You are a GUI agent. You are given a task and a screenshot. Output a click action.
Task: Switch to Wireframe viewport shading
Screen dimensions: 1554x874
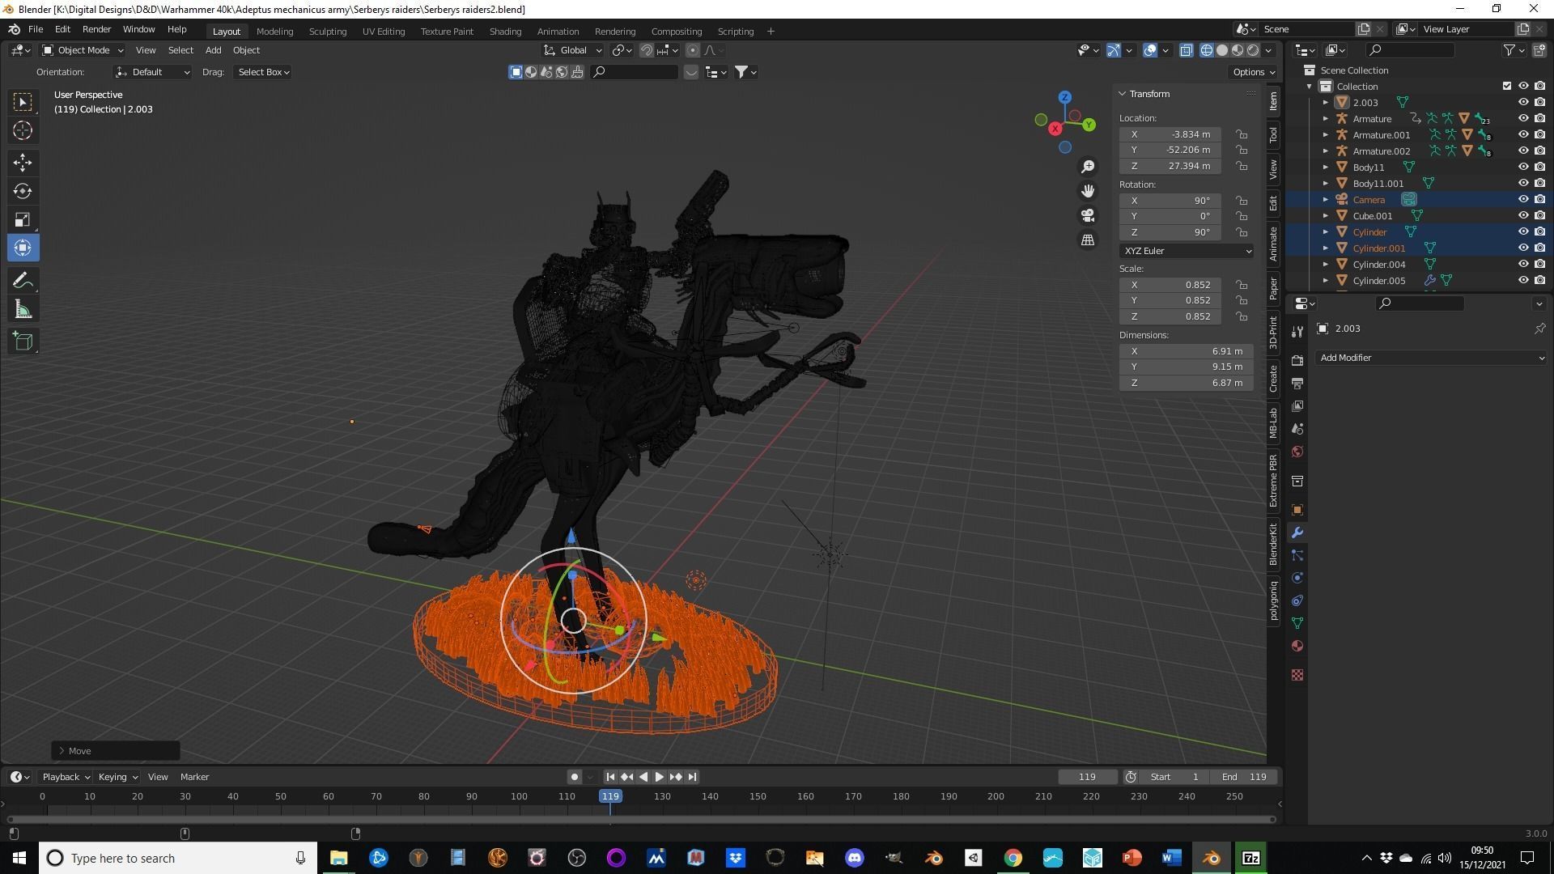1207,50
